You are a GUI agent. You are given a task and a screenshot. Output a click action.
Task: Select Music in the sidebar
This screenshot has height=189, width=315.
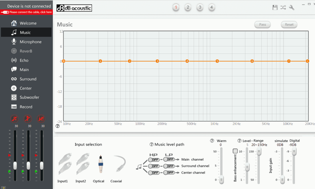pos(26,33)
